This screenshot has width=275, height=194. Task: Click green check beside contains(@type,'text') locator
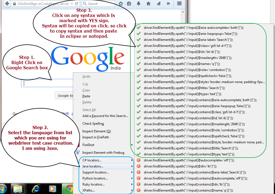click(x=139, y=154)
